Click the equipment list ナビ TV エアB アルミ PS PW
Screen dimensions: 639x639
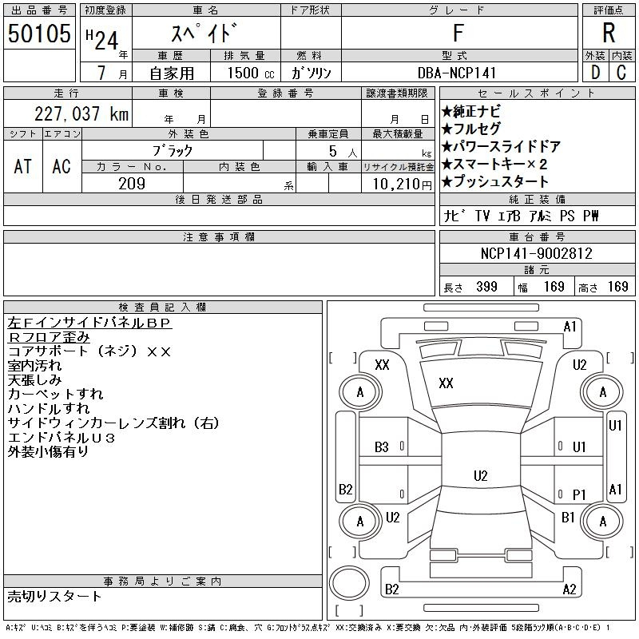(522, 216)
